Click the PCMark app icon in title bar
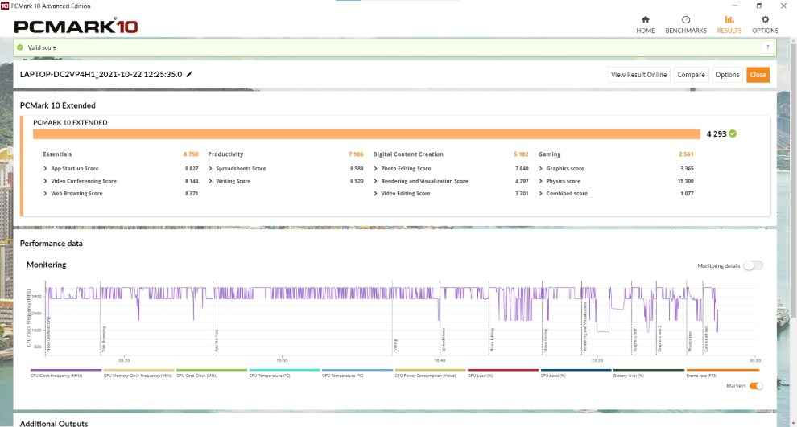The height and width of the screenshot is (427, 797). pos(5,6)
